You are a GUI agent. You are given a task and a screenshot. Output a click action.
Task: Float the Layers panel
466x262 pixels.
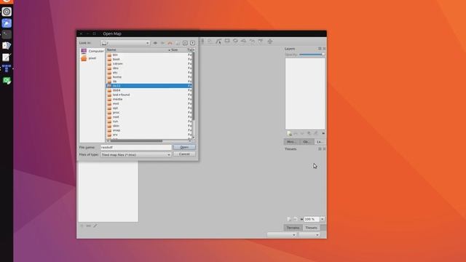coord(320,49)
